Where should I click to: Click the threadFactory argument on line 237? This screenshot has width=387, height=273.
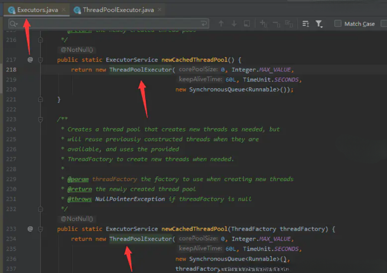click(x=198, y=269)
